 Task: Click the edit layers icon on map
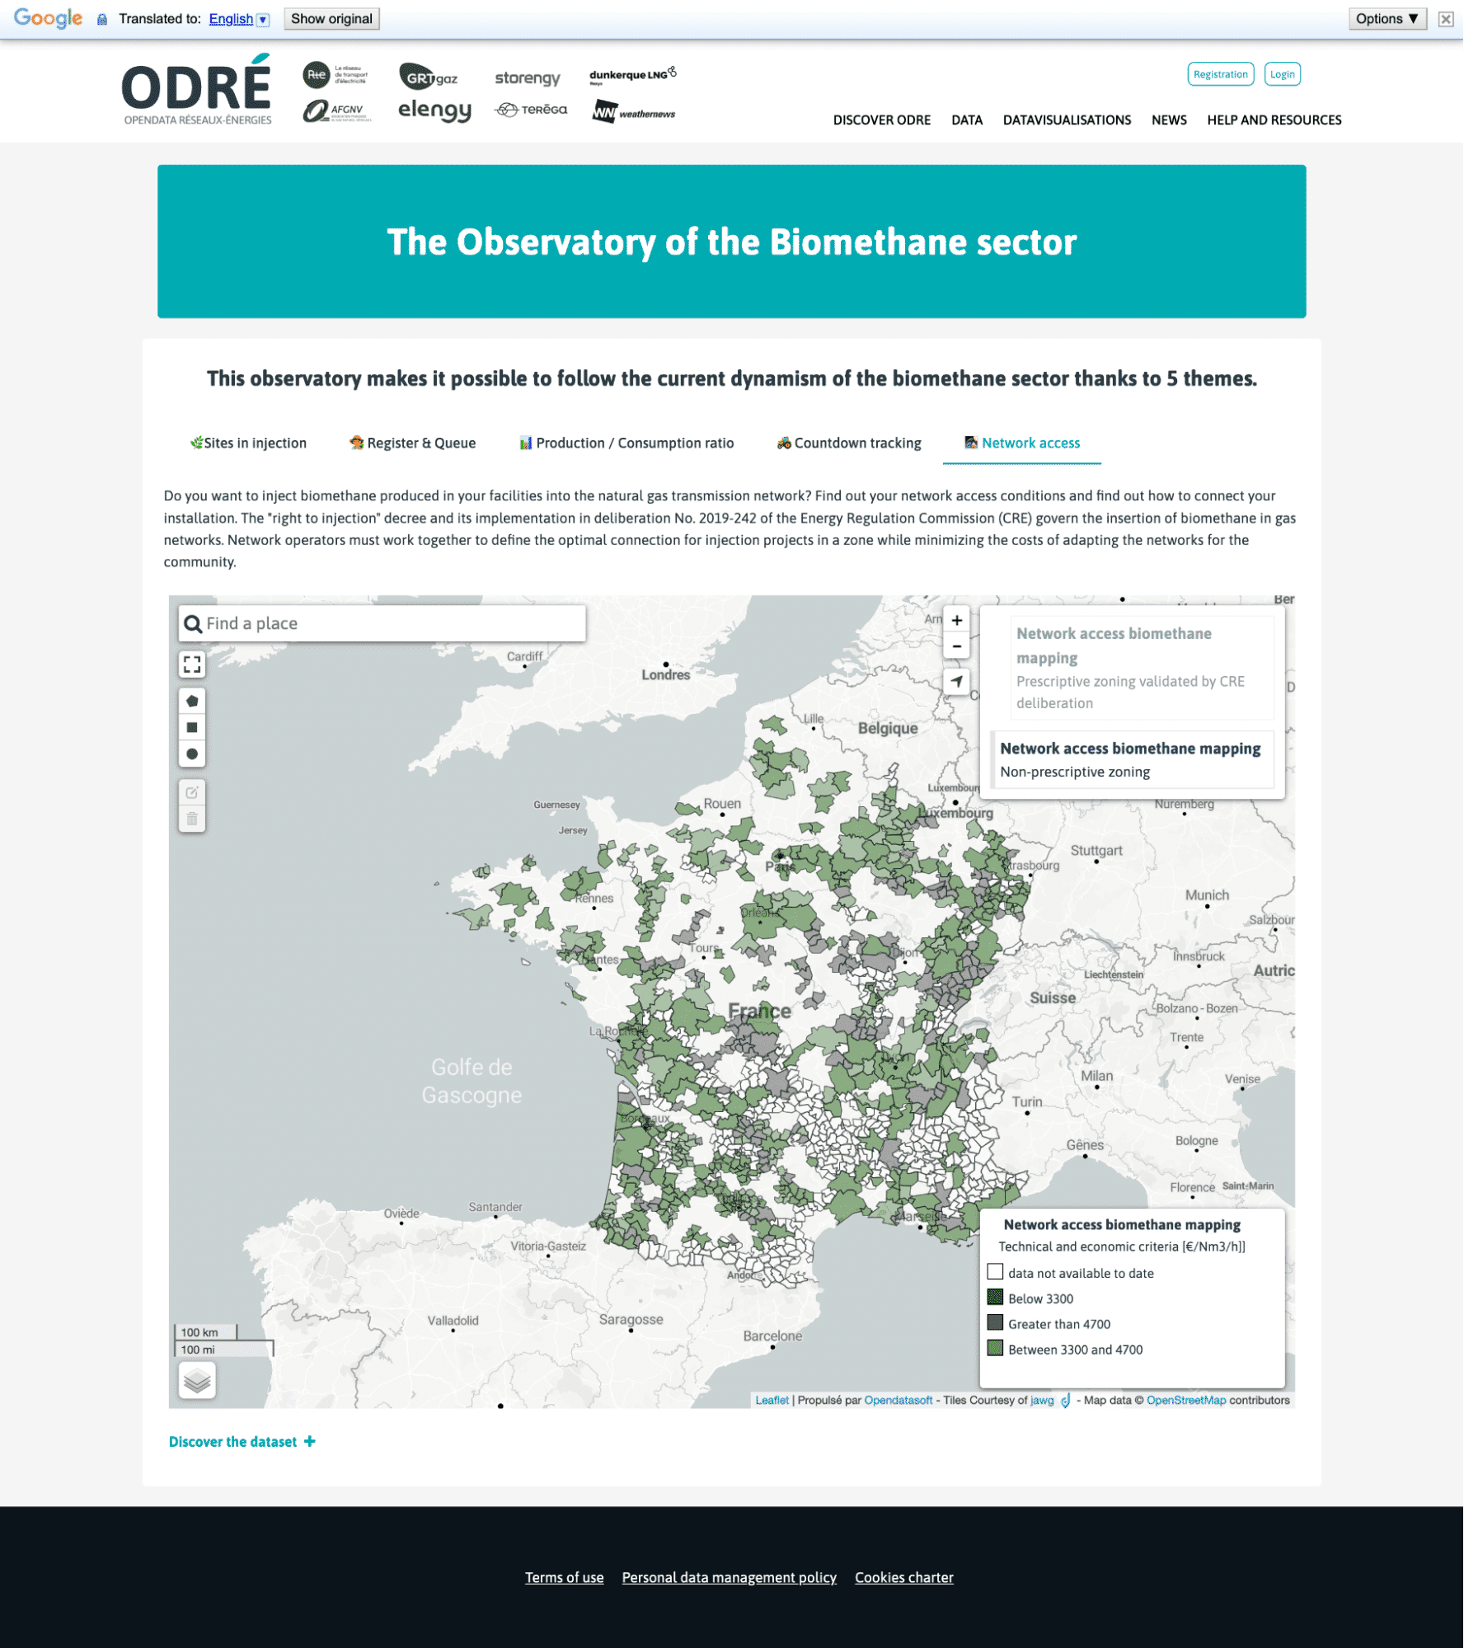[192, 792]
